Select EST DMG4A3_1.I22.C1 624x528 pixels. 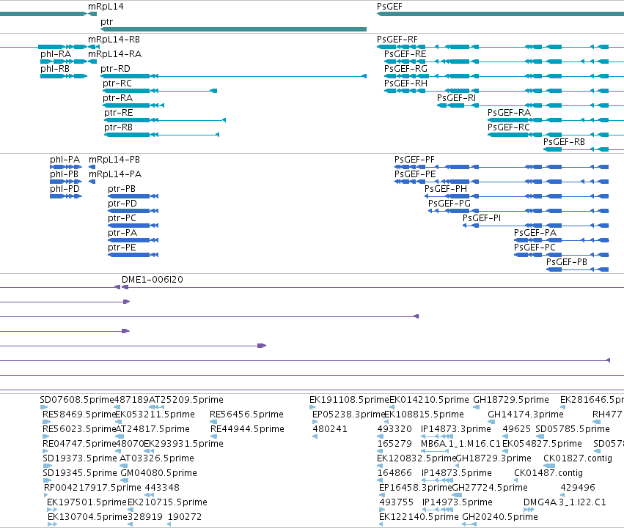[529, 510]
